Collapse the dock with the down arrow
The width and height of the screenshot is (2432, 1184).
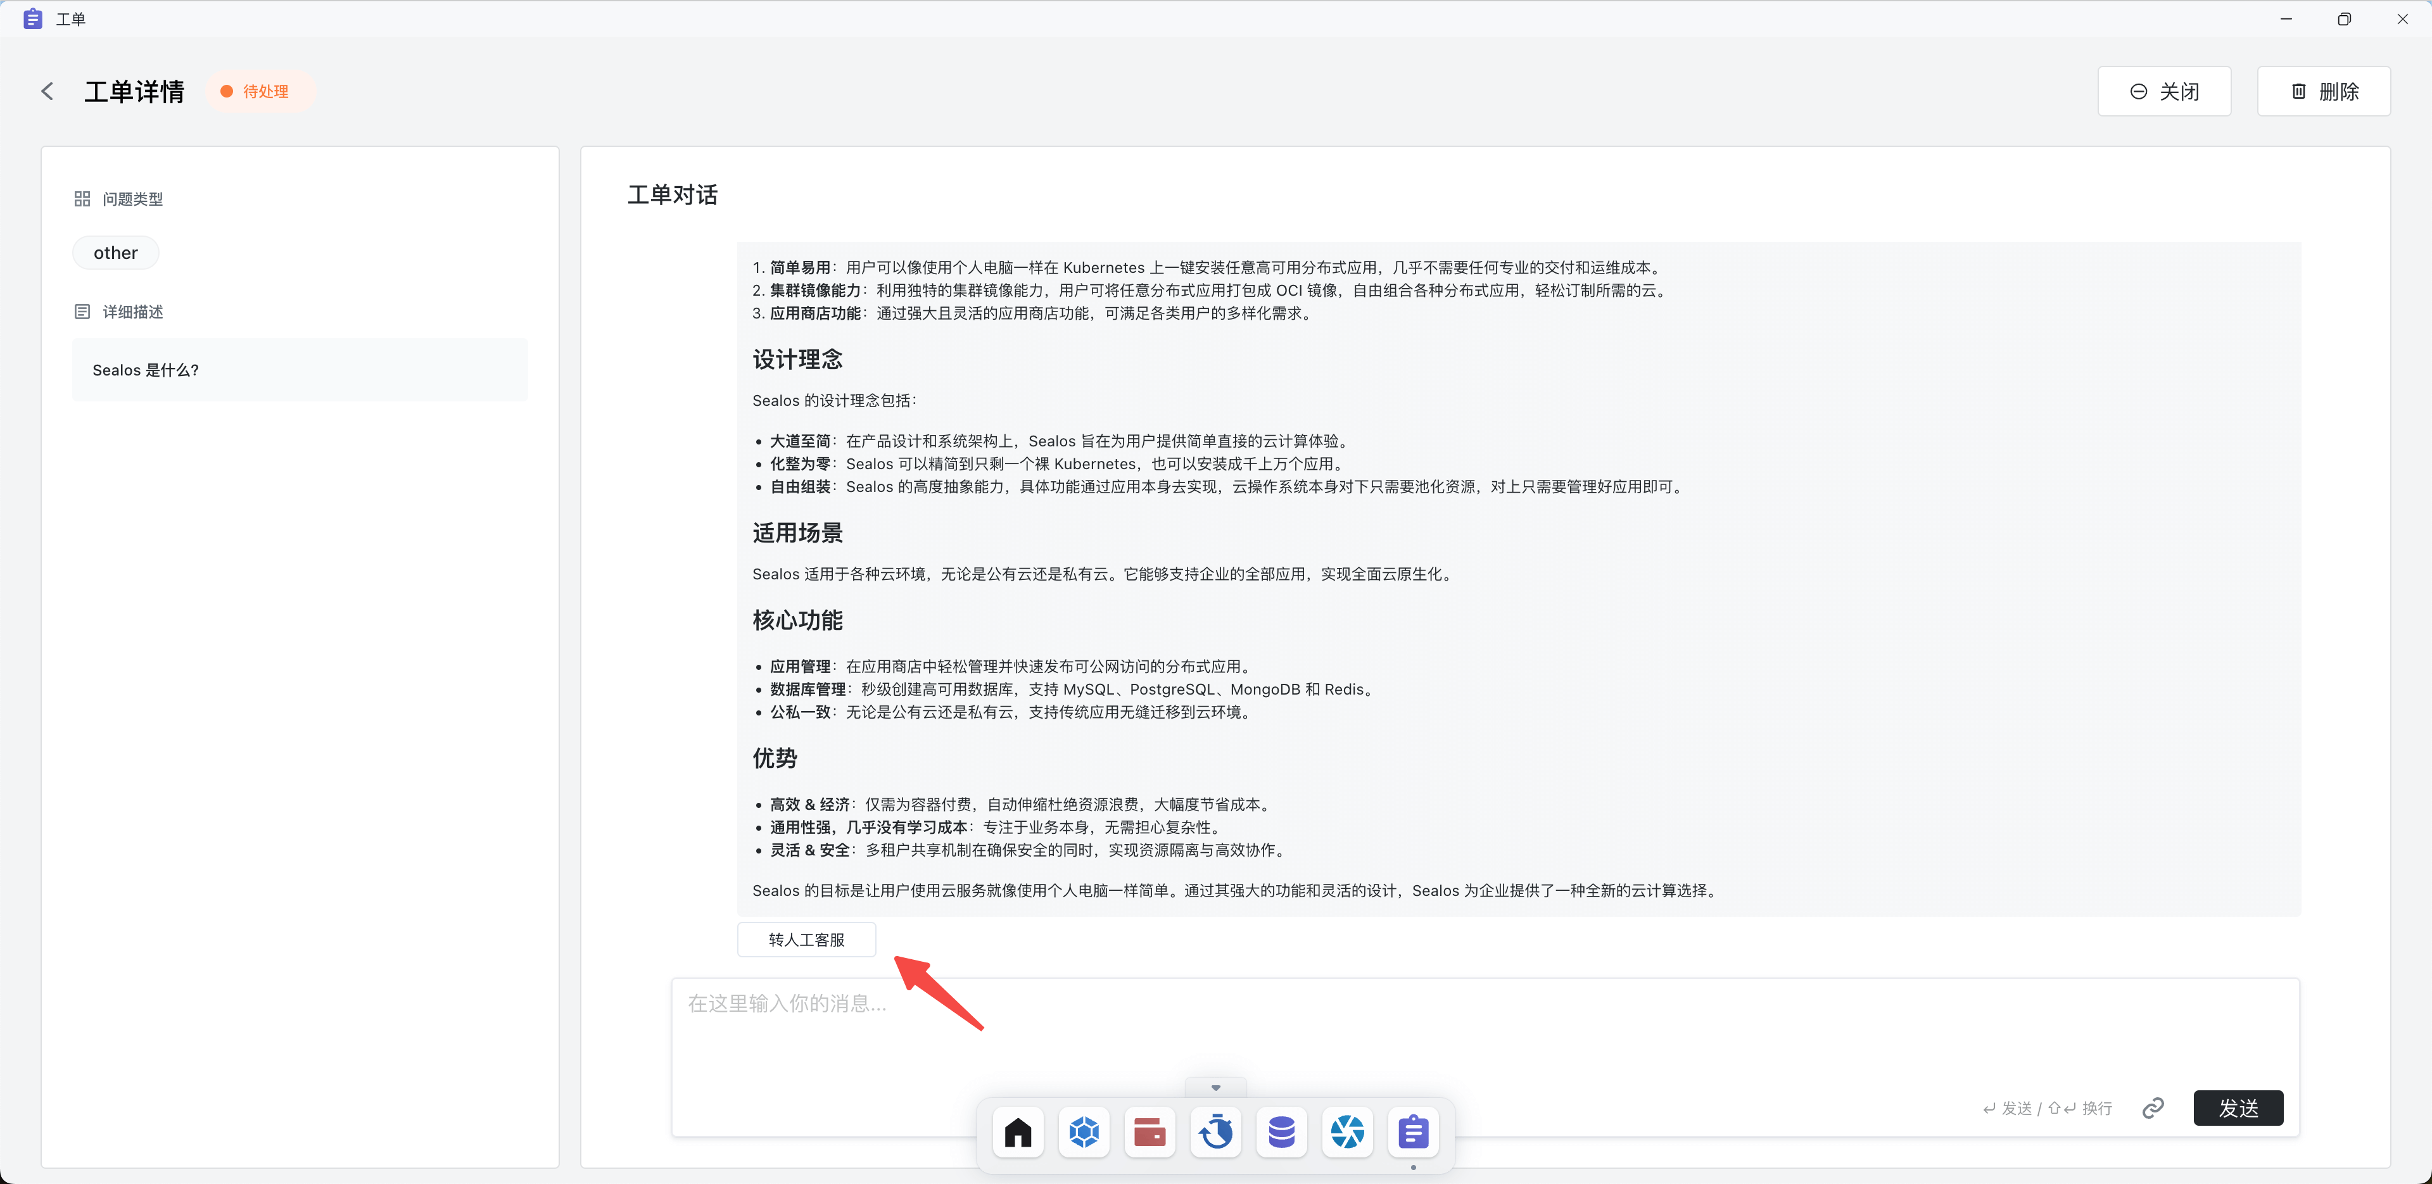click(x=1215, y=1088)
